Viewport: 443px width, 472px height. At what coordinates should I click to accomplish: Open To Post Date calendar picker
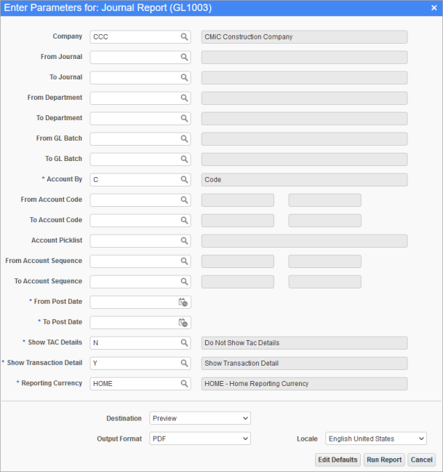coord(183,323)
